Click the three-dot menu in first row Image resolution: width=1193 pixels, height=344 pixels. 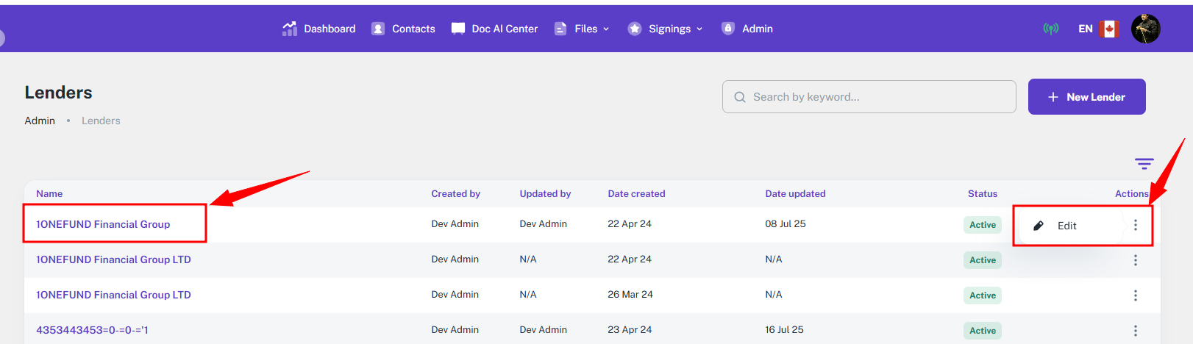[x=1136, y=225]
